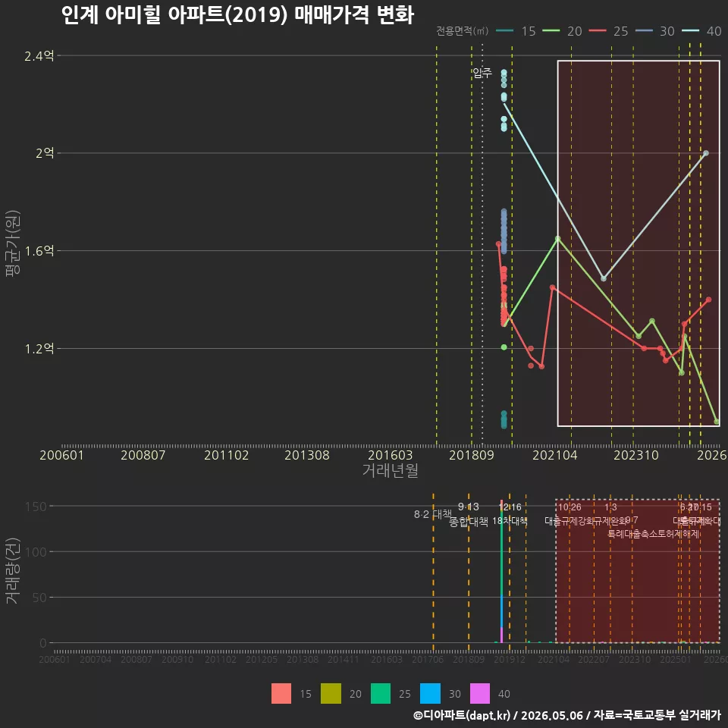Click the final green point at chart bottom right
The width and height of the screenshot is (728, 728).
pyautogui.click(x=717, y=422)
